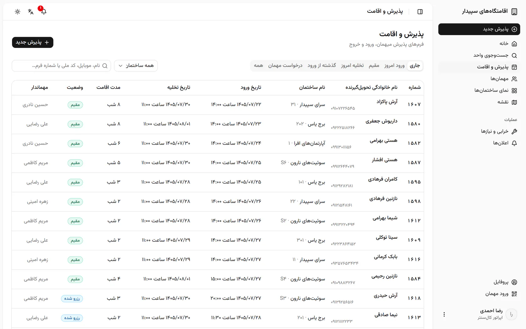Click phone number ۰۹۳۵۷۶۵۳۴۳۴ under بابک کرمانی
Screen dimensions: 526x329
coord(345,264)
